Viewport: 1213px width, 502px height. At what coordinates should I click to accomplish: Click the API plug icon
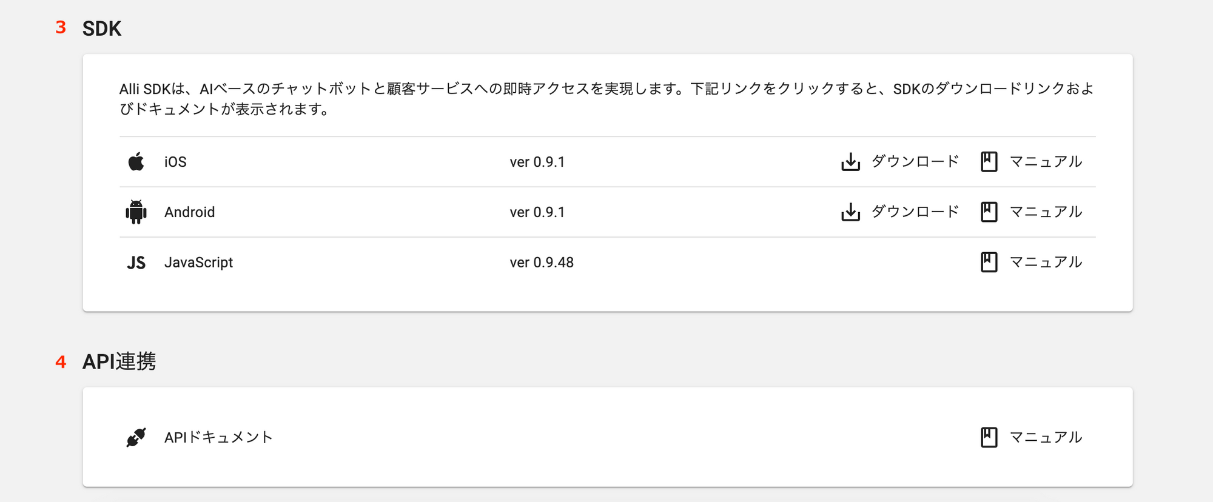click(136, 437)
